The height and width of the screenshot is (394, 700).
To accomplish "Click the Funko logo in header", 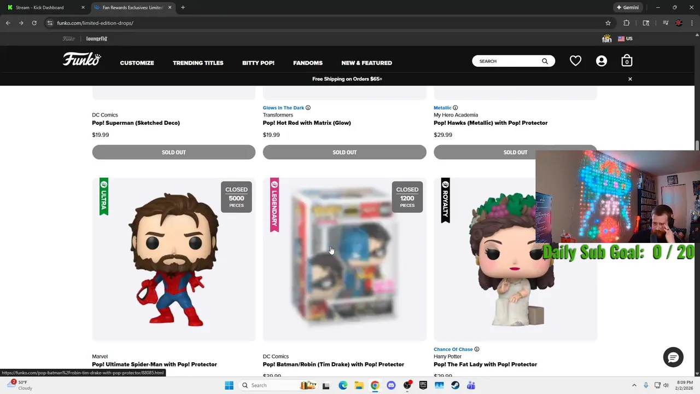I will tap(82, 59).
